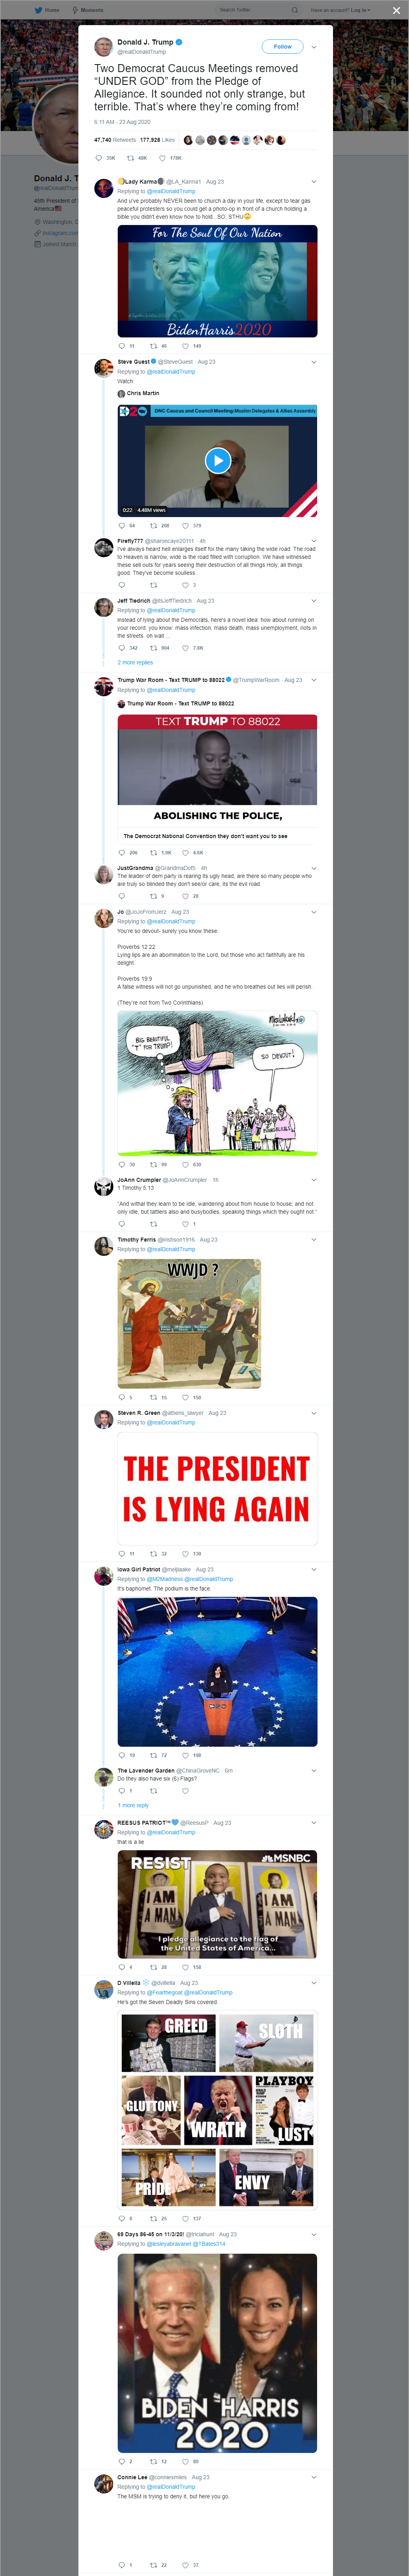Show 2 more replies link
The width and height of the screenshot is (409, 2576).
pyautogui.click(x=135, y=662)
